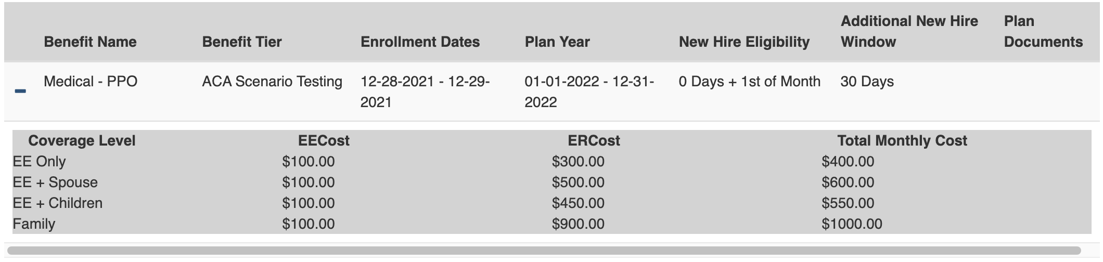This screenshot has height=262, width=1103.
Task: Click the Family coverage level row
Action: tap(34, 224)
